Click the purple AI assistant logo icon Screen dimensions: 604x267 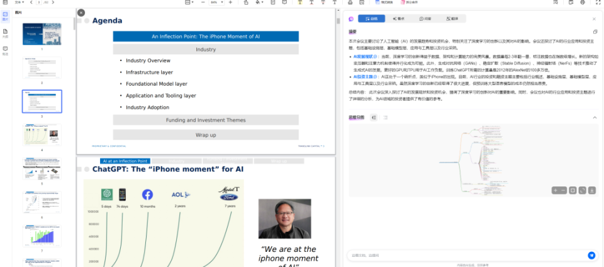point(351,19)
